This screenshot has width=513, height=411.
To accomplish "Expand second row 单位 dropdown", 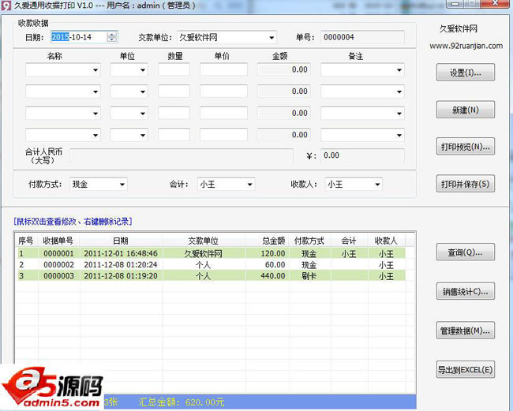I will click(143, 92).
